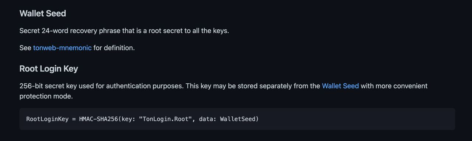Click the "key:" label in code
The width and height of the screenshot is (472, 141).
point(128,119)
